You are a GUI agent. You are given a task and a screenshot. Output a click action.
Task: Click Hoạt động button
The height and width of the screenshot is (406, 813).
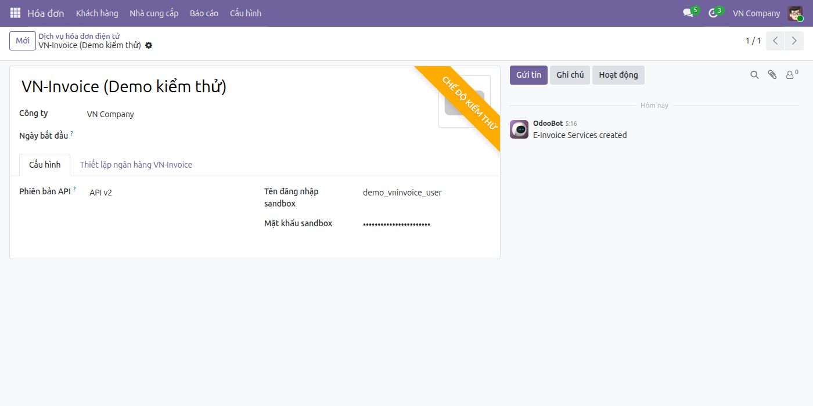pyautogui.click(x=618, y=75)
